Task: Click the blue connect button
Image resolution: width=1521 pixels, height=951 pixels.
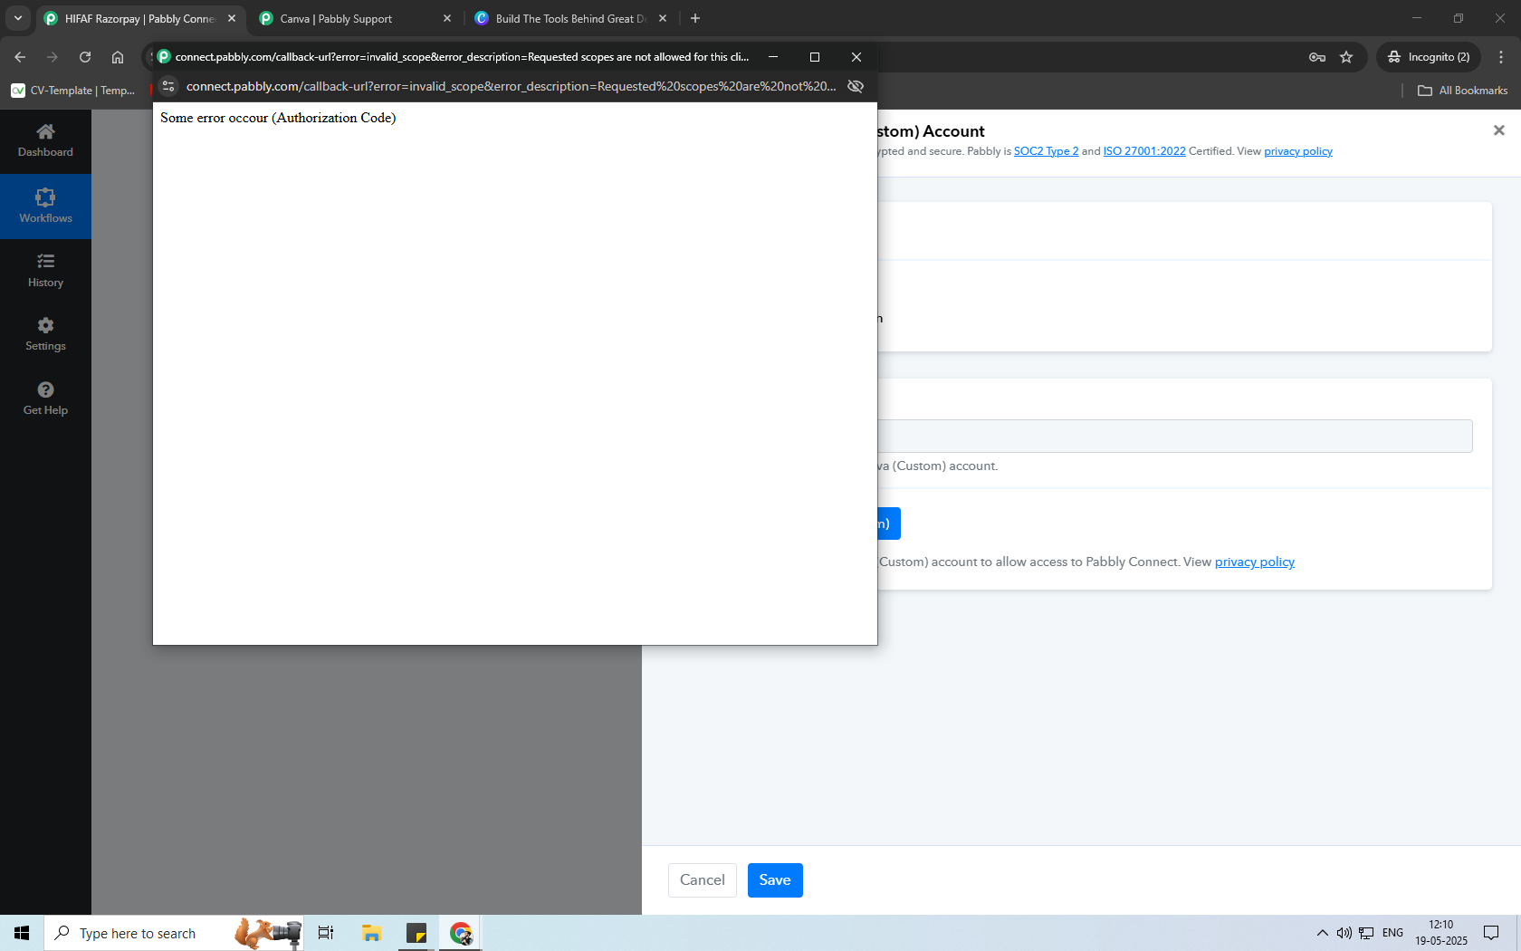Action: tap(888, 524)
